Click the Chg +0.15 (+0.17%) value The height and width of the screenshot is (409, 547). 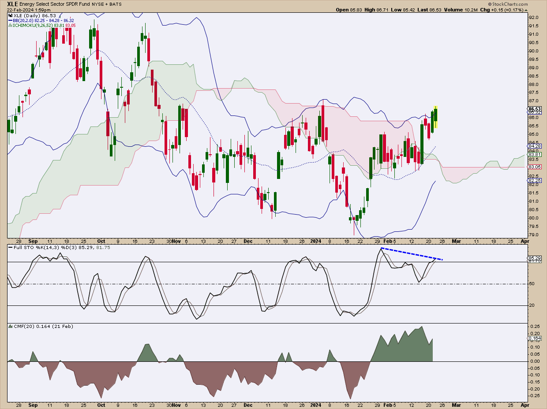(x=502, y=10)
